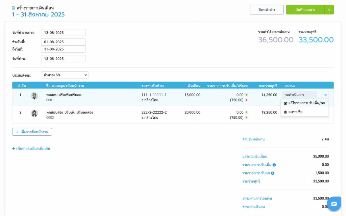Click เพิ่มรายละเอียดเพิ่มเติม link

(31, 148)
